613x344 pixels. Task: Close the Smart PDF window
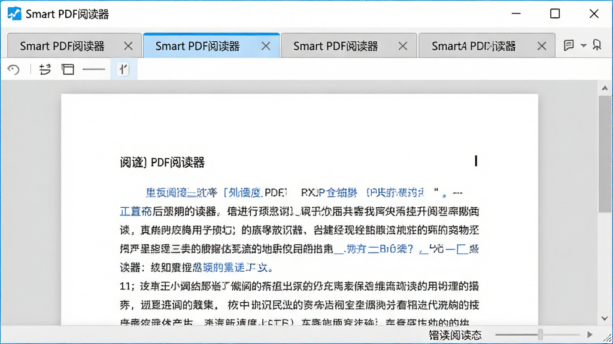(x=594, y=14)
